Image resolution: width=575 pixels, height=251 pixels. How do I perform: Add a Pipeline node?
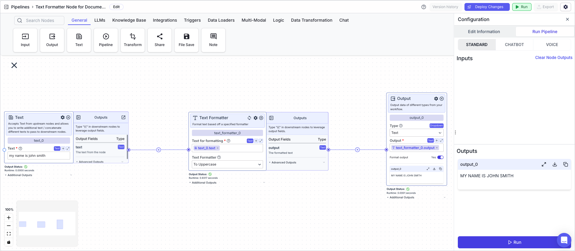click(106, 40)
